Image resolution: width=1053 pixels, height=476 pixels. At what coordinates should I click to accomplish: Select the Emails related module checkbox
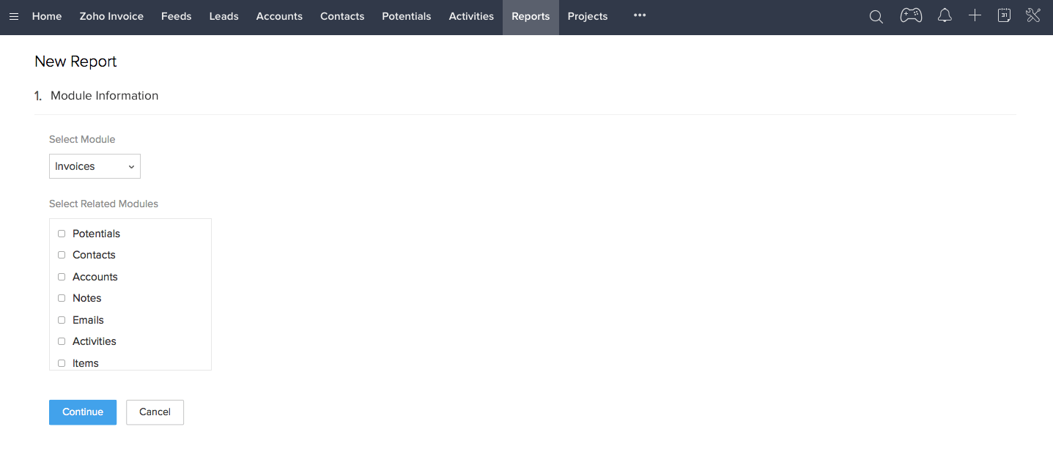[62, 319]
